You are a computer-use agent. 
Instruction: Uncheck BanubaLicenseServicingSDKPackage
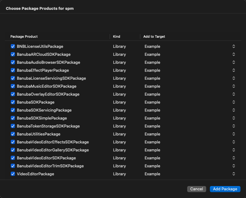13,78
